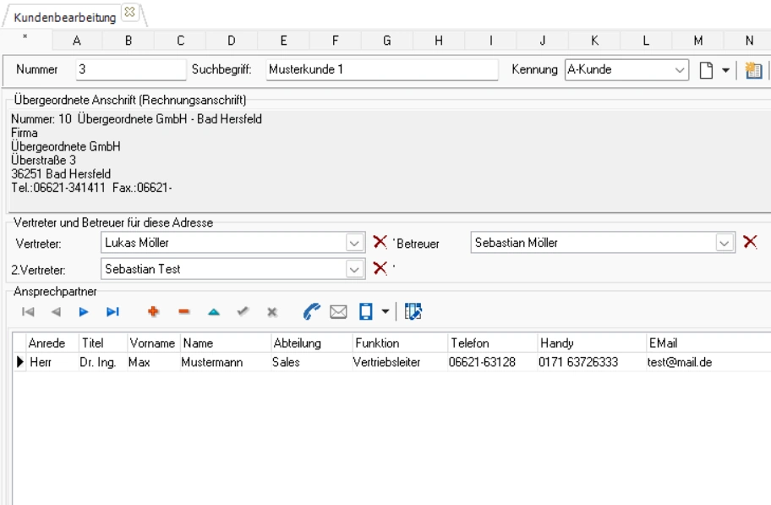
Task: Call contact using the phone handset icon
Action: click(311, 311)
